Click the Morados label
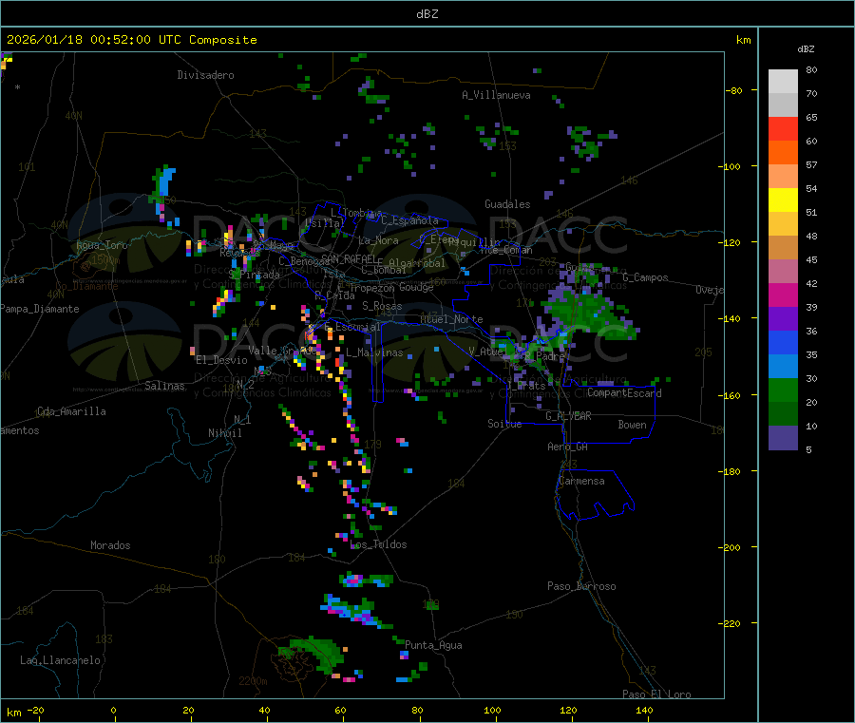Viewport: 855px width, 723px height. [110, 545]
